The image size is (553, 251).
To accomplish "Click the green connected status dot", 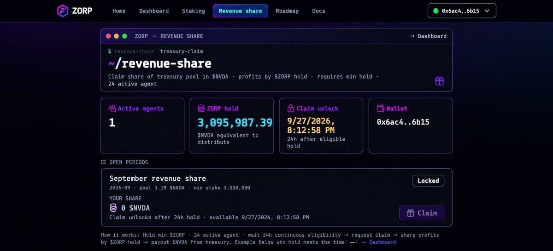I will pyautogui.click(x=435, y=11).
